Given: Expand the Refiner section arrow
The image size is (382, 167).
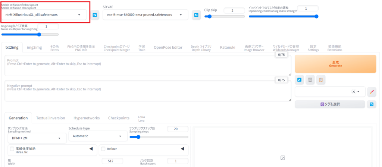Looking at the screenshot, I should tap(182, 149).
